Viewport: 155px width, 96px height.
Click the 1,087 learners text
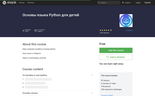pyautogui.click(x=104, y=33)
